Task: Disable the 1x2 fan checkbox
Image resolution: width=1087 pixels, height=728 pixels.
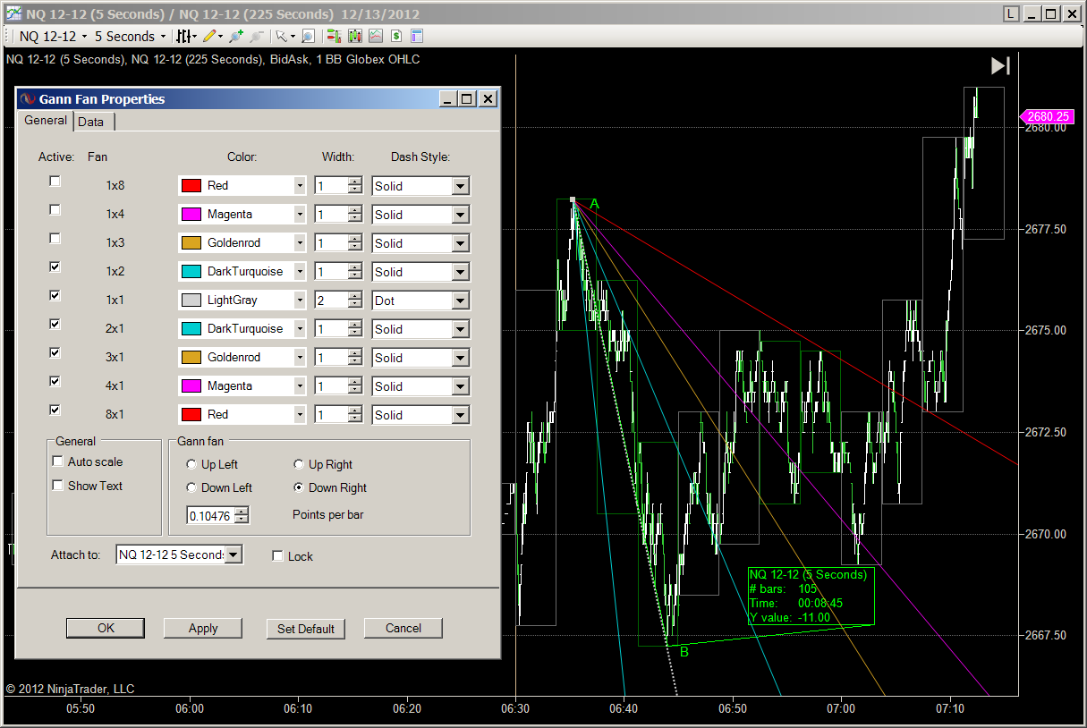Action: (x=55, y=267)
